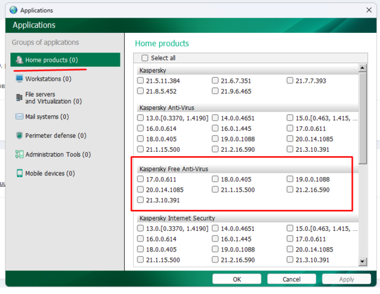Click the Kaspersky Free Anti-Virus section header
380x294 pixels.
pos(248,169)
